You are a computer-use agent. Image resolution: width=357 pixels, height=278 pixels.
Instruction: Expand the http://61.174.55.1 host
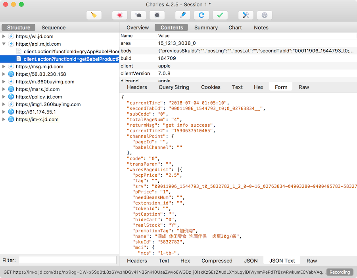coord(4,112)
